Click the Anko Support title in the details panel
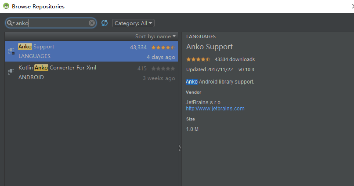The height and width of the screenshot is (186, 354). coord(210,47)
